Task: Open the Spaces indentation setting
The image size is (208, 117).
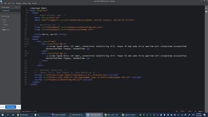Action: coord(201,111)
